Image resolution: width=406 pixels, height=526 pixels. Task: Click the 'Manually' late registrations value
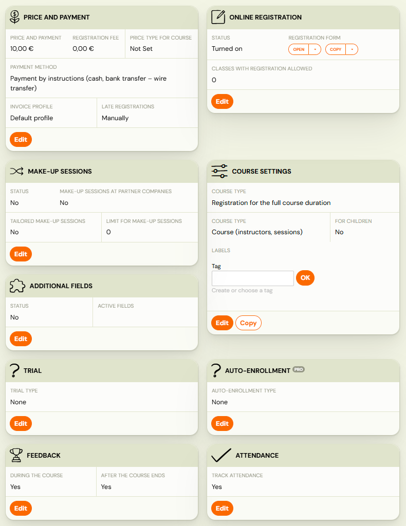pos(115,118)
